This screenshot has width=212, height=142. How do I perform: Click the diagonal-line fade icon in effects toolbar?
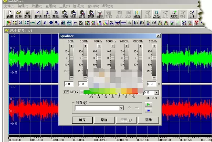click(x=39, y=23)
